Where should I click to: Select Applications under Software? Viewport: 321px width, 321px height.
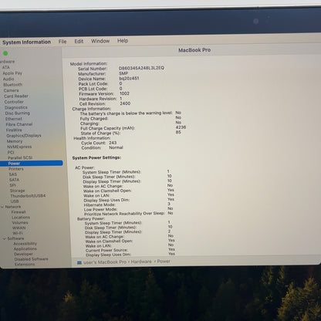click(x=25, y=248)
